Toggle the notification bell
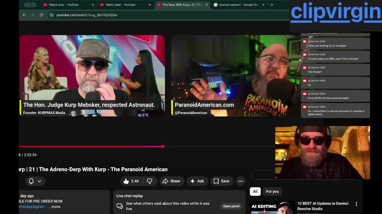This screenshot has height=214, width=382. (x=31, y=181)
